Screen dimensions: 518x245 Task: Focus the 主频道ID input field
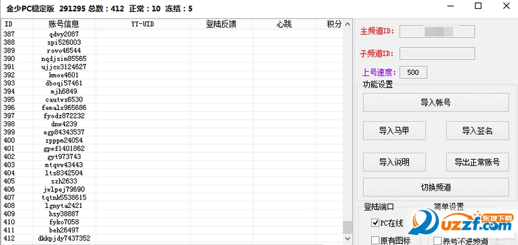point(437,31)
